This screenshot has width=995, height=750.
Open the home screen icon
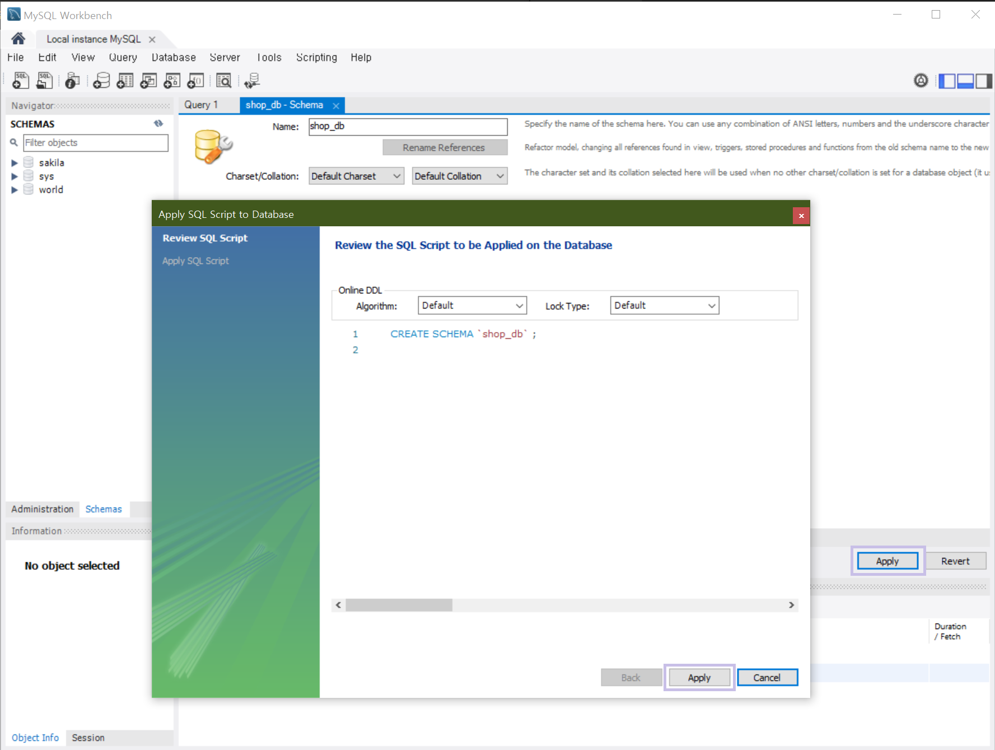pyautogui.click(x=18, y=39)
